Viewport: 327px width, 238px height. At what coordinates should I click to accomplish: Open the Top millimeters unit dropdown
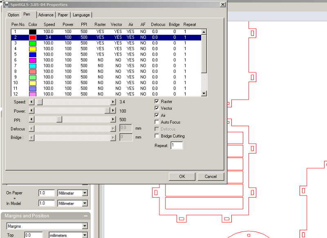[85, 235]
